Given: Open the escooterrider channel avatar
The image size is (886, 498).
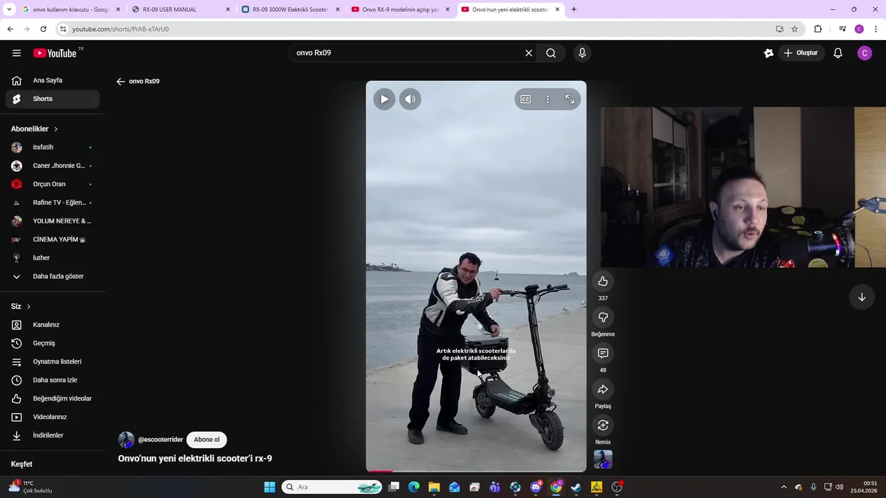Looking at the screenshot, I should (x=126, y=440).
